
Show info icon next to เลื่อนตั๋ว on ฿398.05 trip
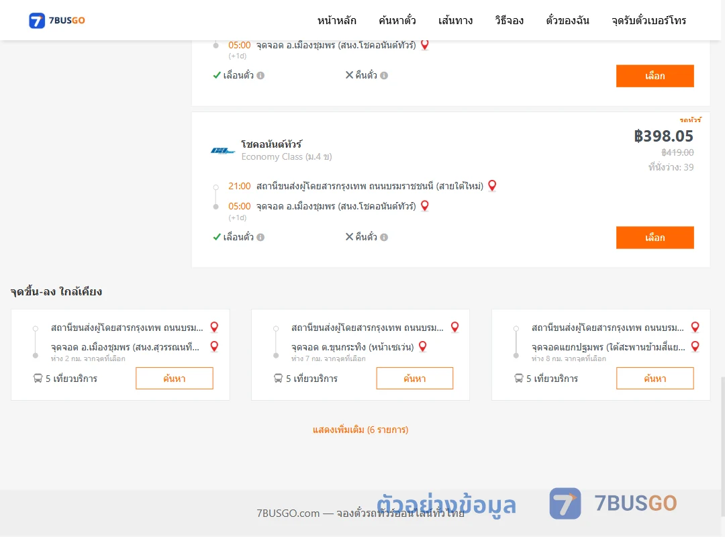260,237
